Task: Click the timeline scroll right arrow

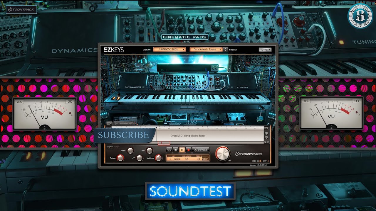Action: (x=268, y=142)
